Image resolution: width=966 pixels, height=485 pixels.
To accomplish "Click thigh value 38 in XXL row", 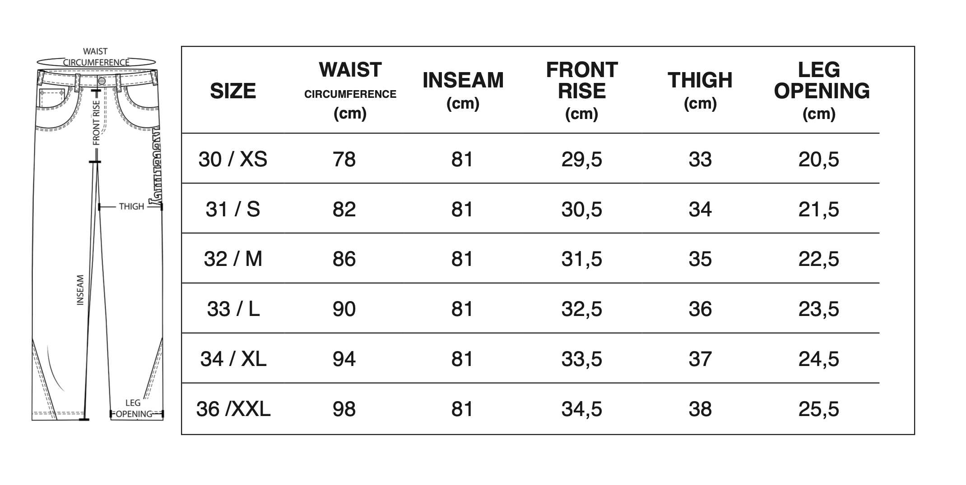I will (700, 409).
